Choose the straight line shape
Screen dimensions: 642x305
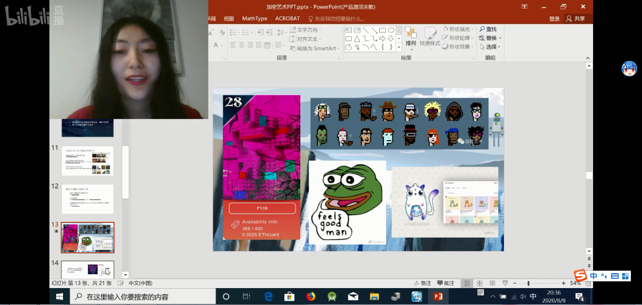pos(366,30)
